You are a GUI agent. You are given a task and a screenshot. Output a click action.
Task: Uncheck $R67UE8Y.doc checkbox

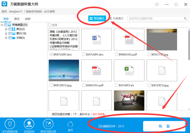[51, 54]
